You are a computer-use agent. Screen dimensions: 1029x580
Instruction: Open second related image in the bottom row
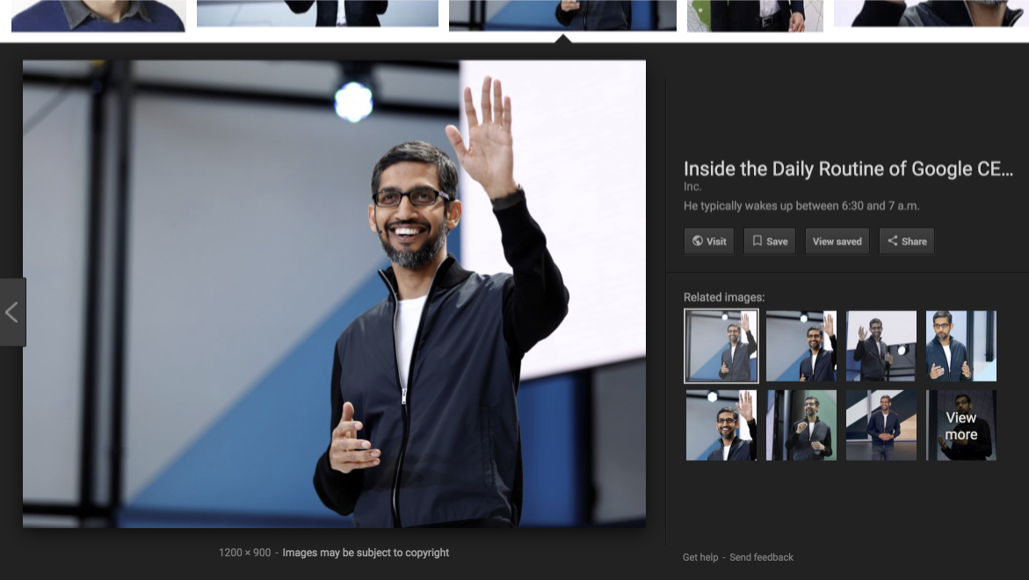pyautogui.click(x=801, y=425)
